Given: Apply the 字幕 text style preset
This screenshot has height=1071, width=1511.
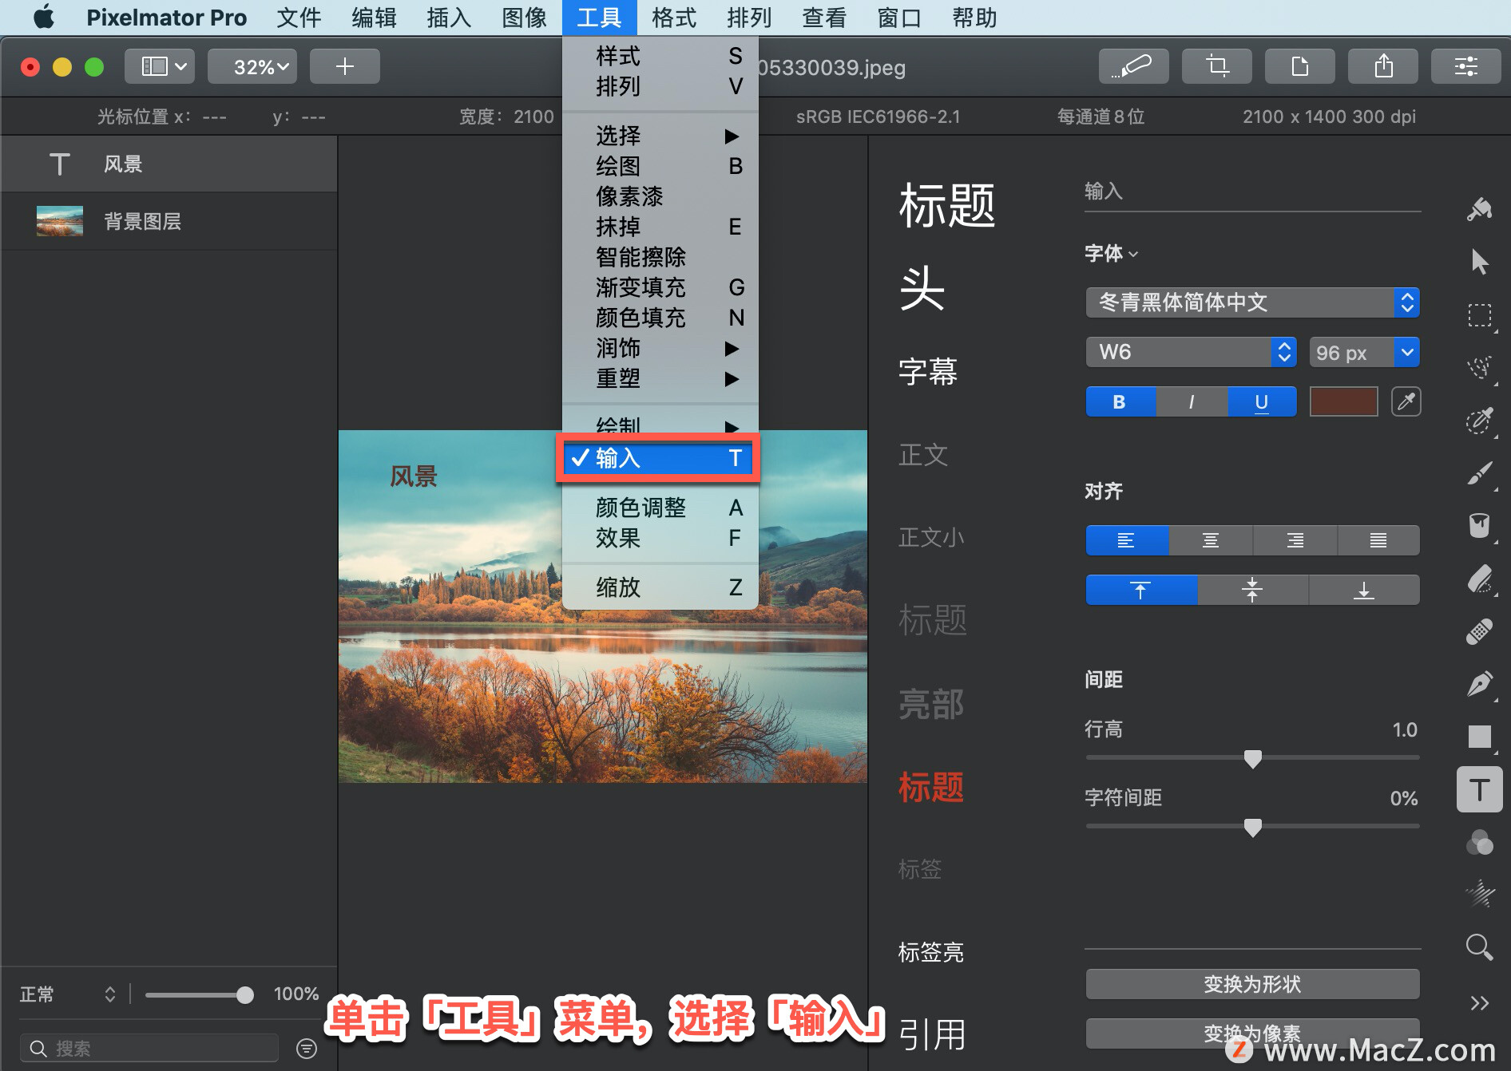Looking at the screenshot, I should 928,372.
